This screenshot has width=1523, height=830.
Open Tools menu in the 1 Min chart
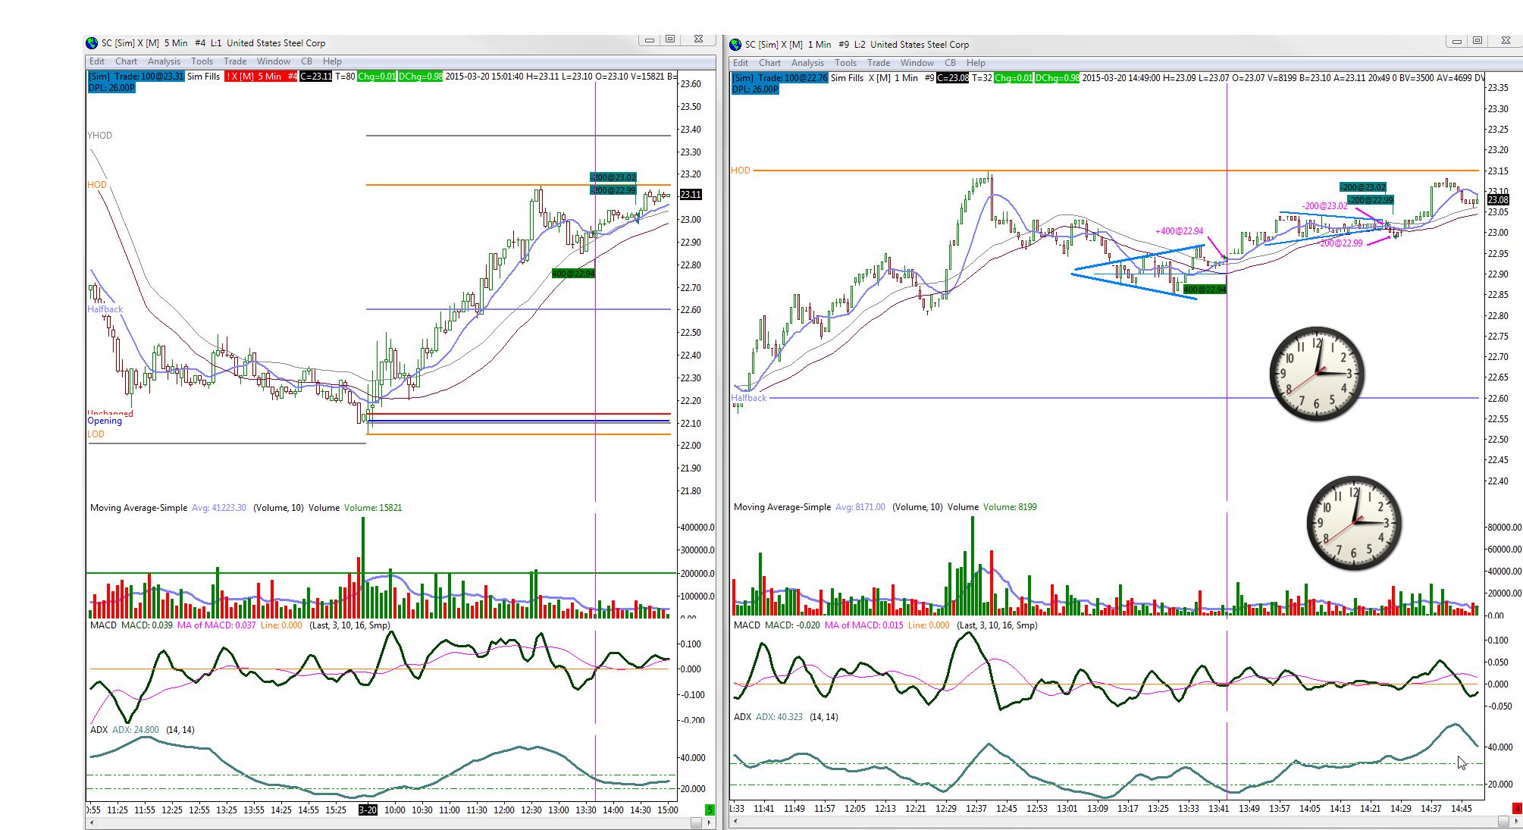pyautogui.click(x=845, y=63)
